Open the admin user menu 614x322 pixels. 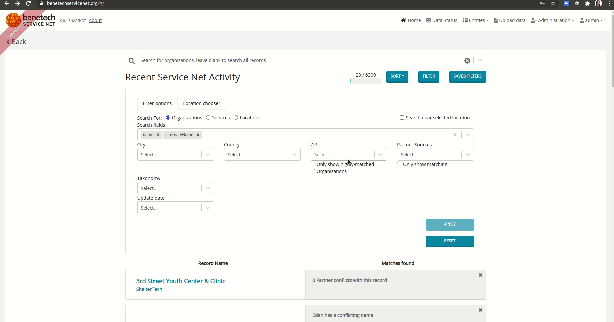pos(591,20)
